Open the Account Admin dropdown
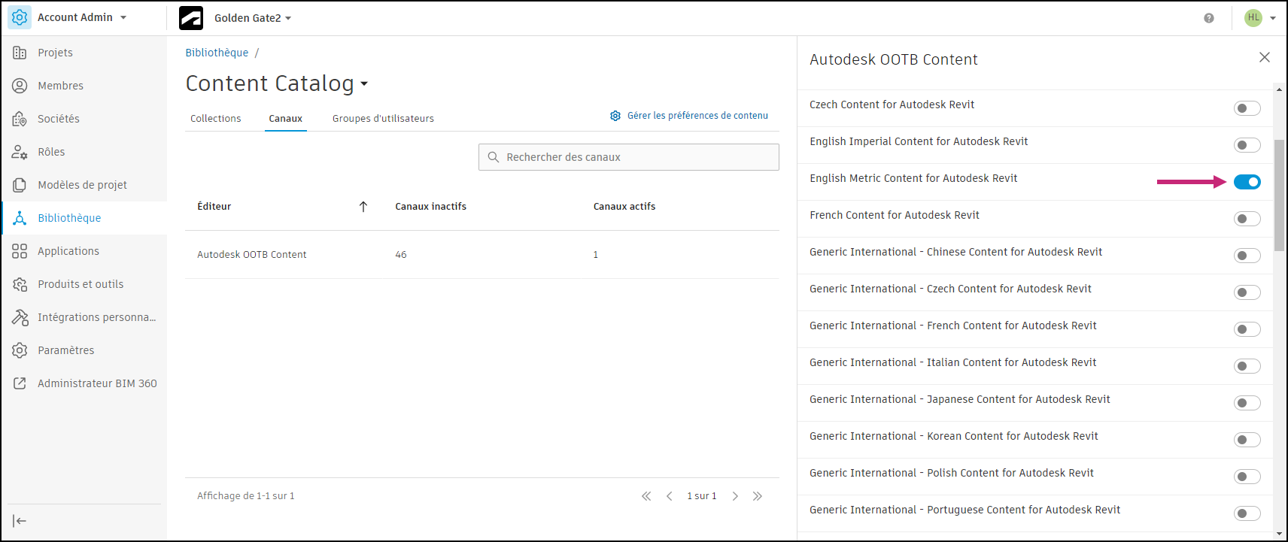This screenshot has width=1288, height=542. click(x=81, y=17)
